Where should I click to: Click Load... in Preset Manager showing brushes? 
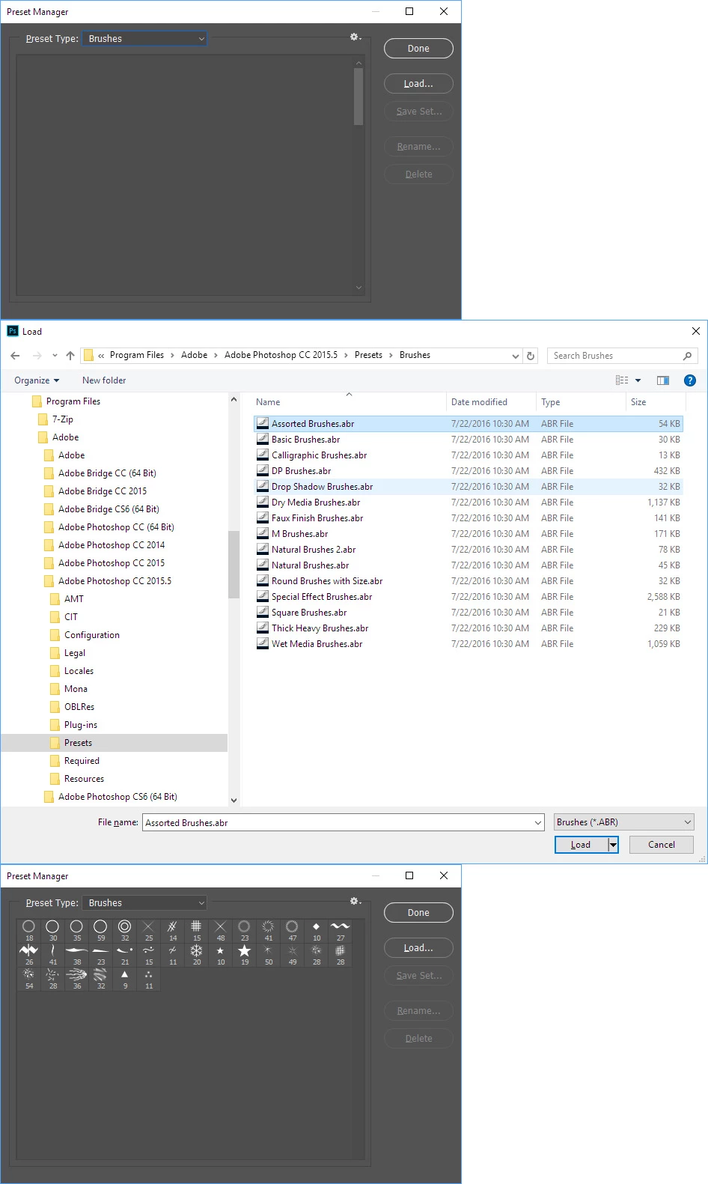pyautogui.click(x=418, y=948)
